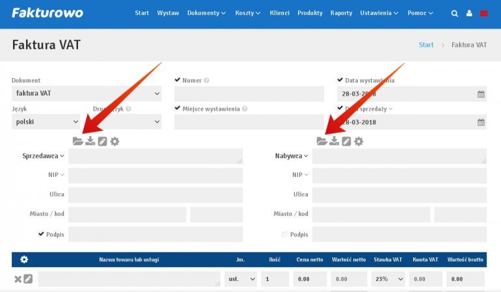
Task: Open calendar for Data wystawienia
Action: tap(481, 94)
